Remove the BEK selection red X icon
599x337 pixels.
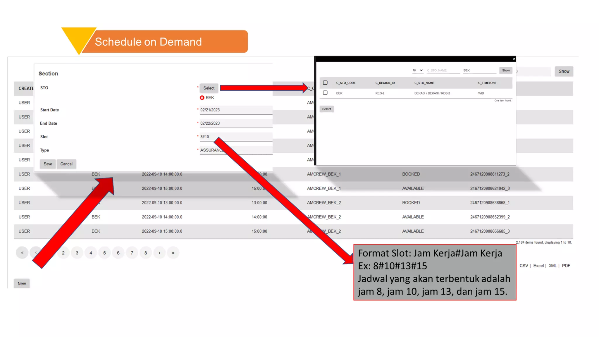pyautogui.click(x=202, y=98)
